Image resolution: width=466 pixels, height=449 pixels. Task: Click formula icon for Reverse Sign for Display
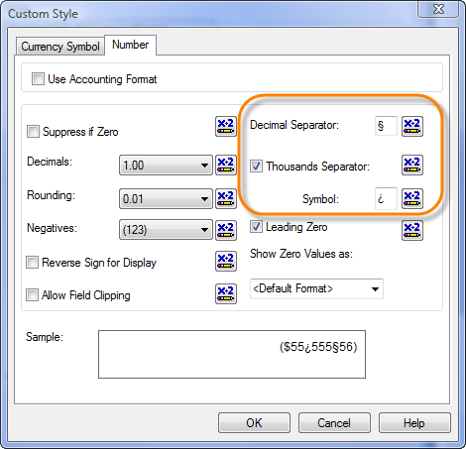click(226, 261)
